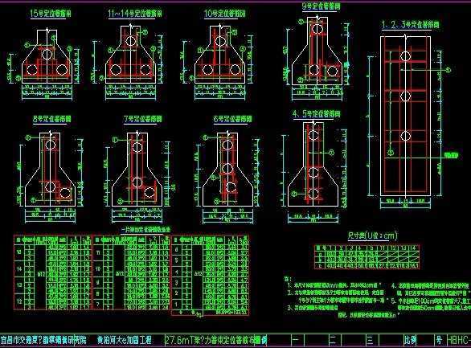Click the rebar quantity table for beams 1–6
Viewport: 471px width, 348px height.
211,276
